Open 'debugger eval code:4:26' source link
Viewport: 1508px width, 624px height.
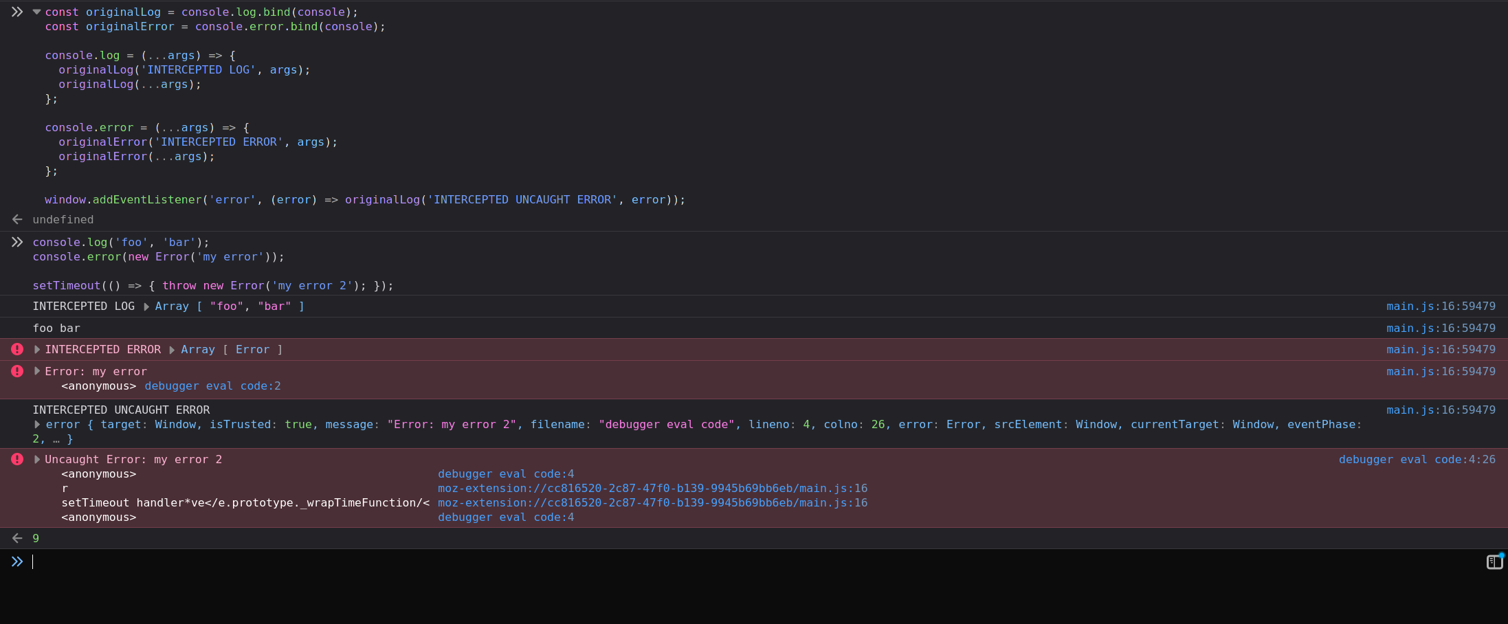point(1417,460)
